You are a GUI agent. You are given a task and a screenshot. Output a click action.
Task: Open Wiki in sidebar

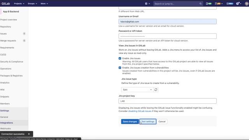2,89
